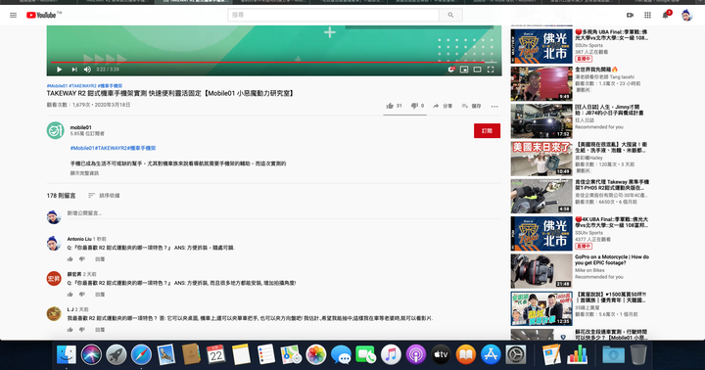705x370 pixels.
Task: Open System Preferences gear in Dock
Action: 516,354
